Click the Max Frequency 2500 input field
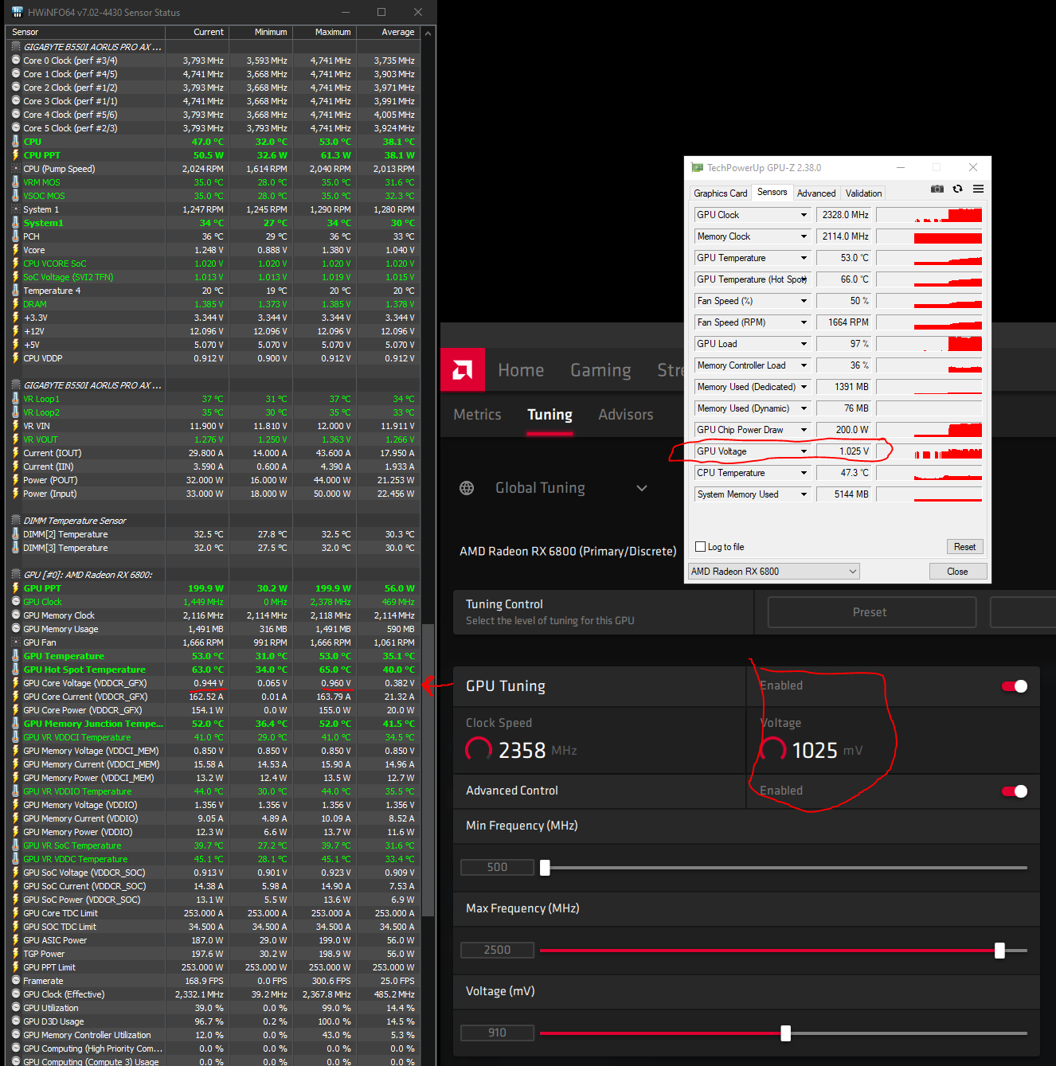Screen dimensions: 1056x1066 497,950
